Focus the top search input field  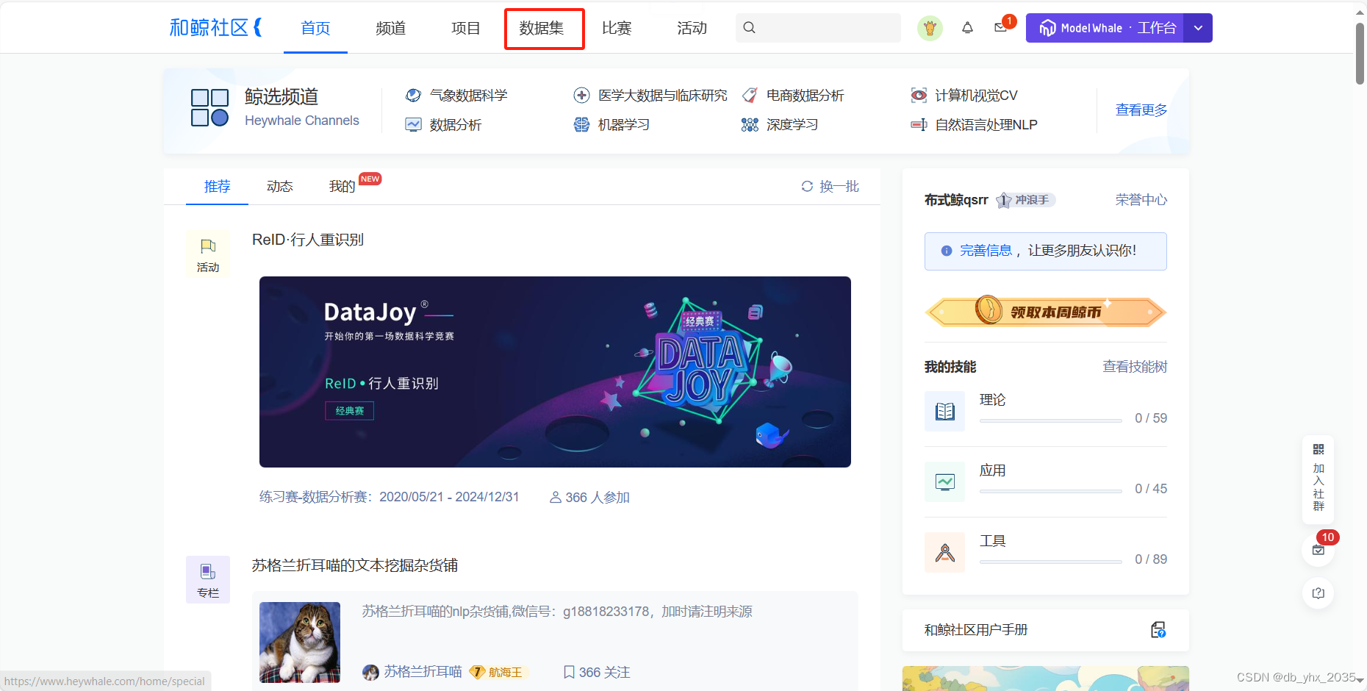[x=818, y=28]
